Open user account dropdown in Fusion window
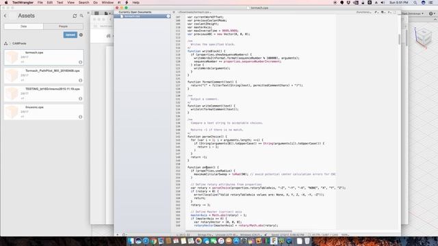This screenshot has height=246, width=438. pyautogui.click(x=413, y=14)
